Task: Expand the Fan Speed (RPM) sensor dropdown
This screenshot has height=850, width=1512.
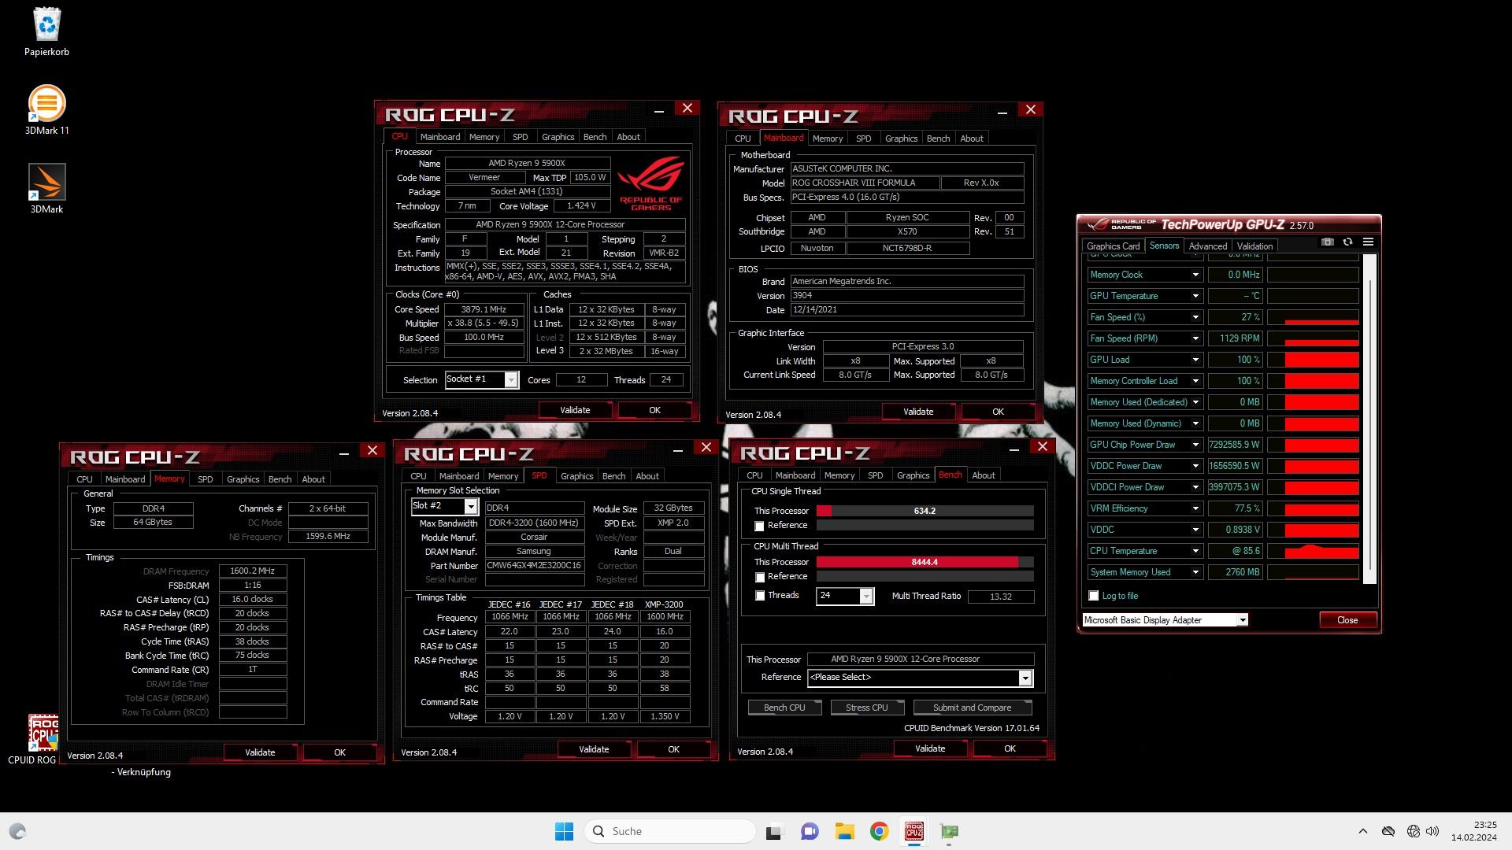Action: pyautogui.click(x=1195, y=338)
